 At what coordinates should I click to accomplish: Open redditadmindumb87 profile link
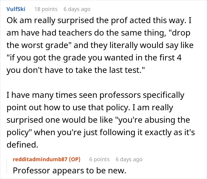pyautogui.click(x=40, y=159)
